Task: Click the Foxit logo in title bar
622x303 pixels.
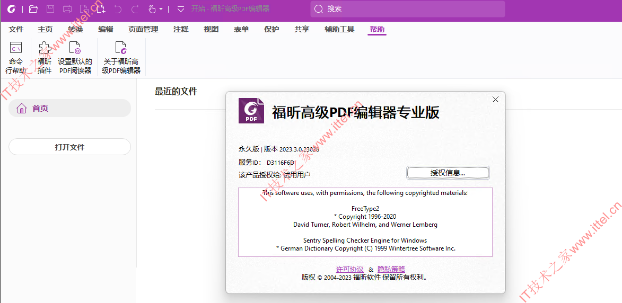Action: 12,8
